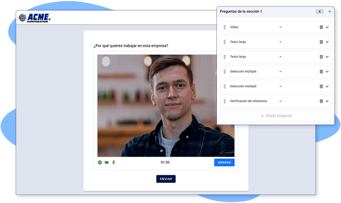Click the ENVIAR button
The height and width of the screenshot is (203, 341).
166,179
